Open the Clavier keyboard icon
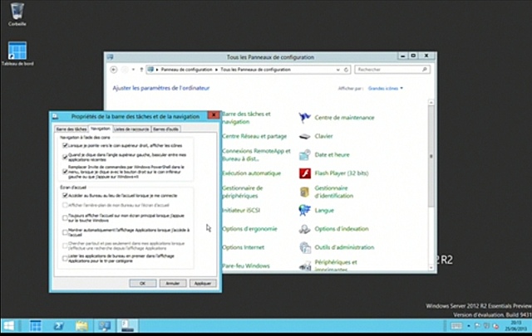The width and height of the screenshot is (532, 336). click(304, 136)
